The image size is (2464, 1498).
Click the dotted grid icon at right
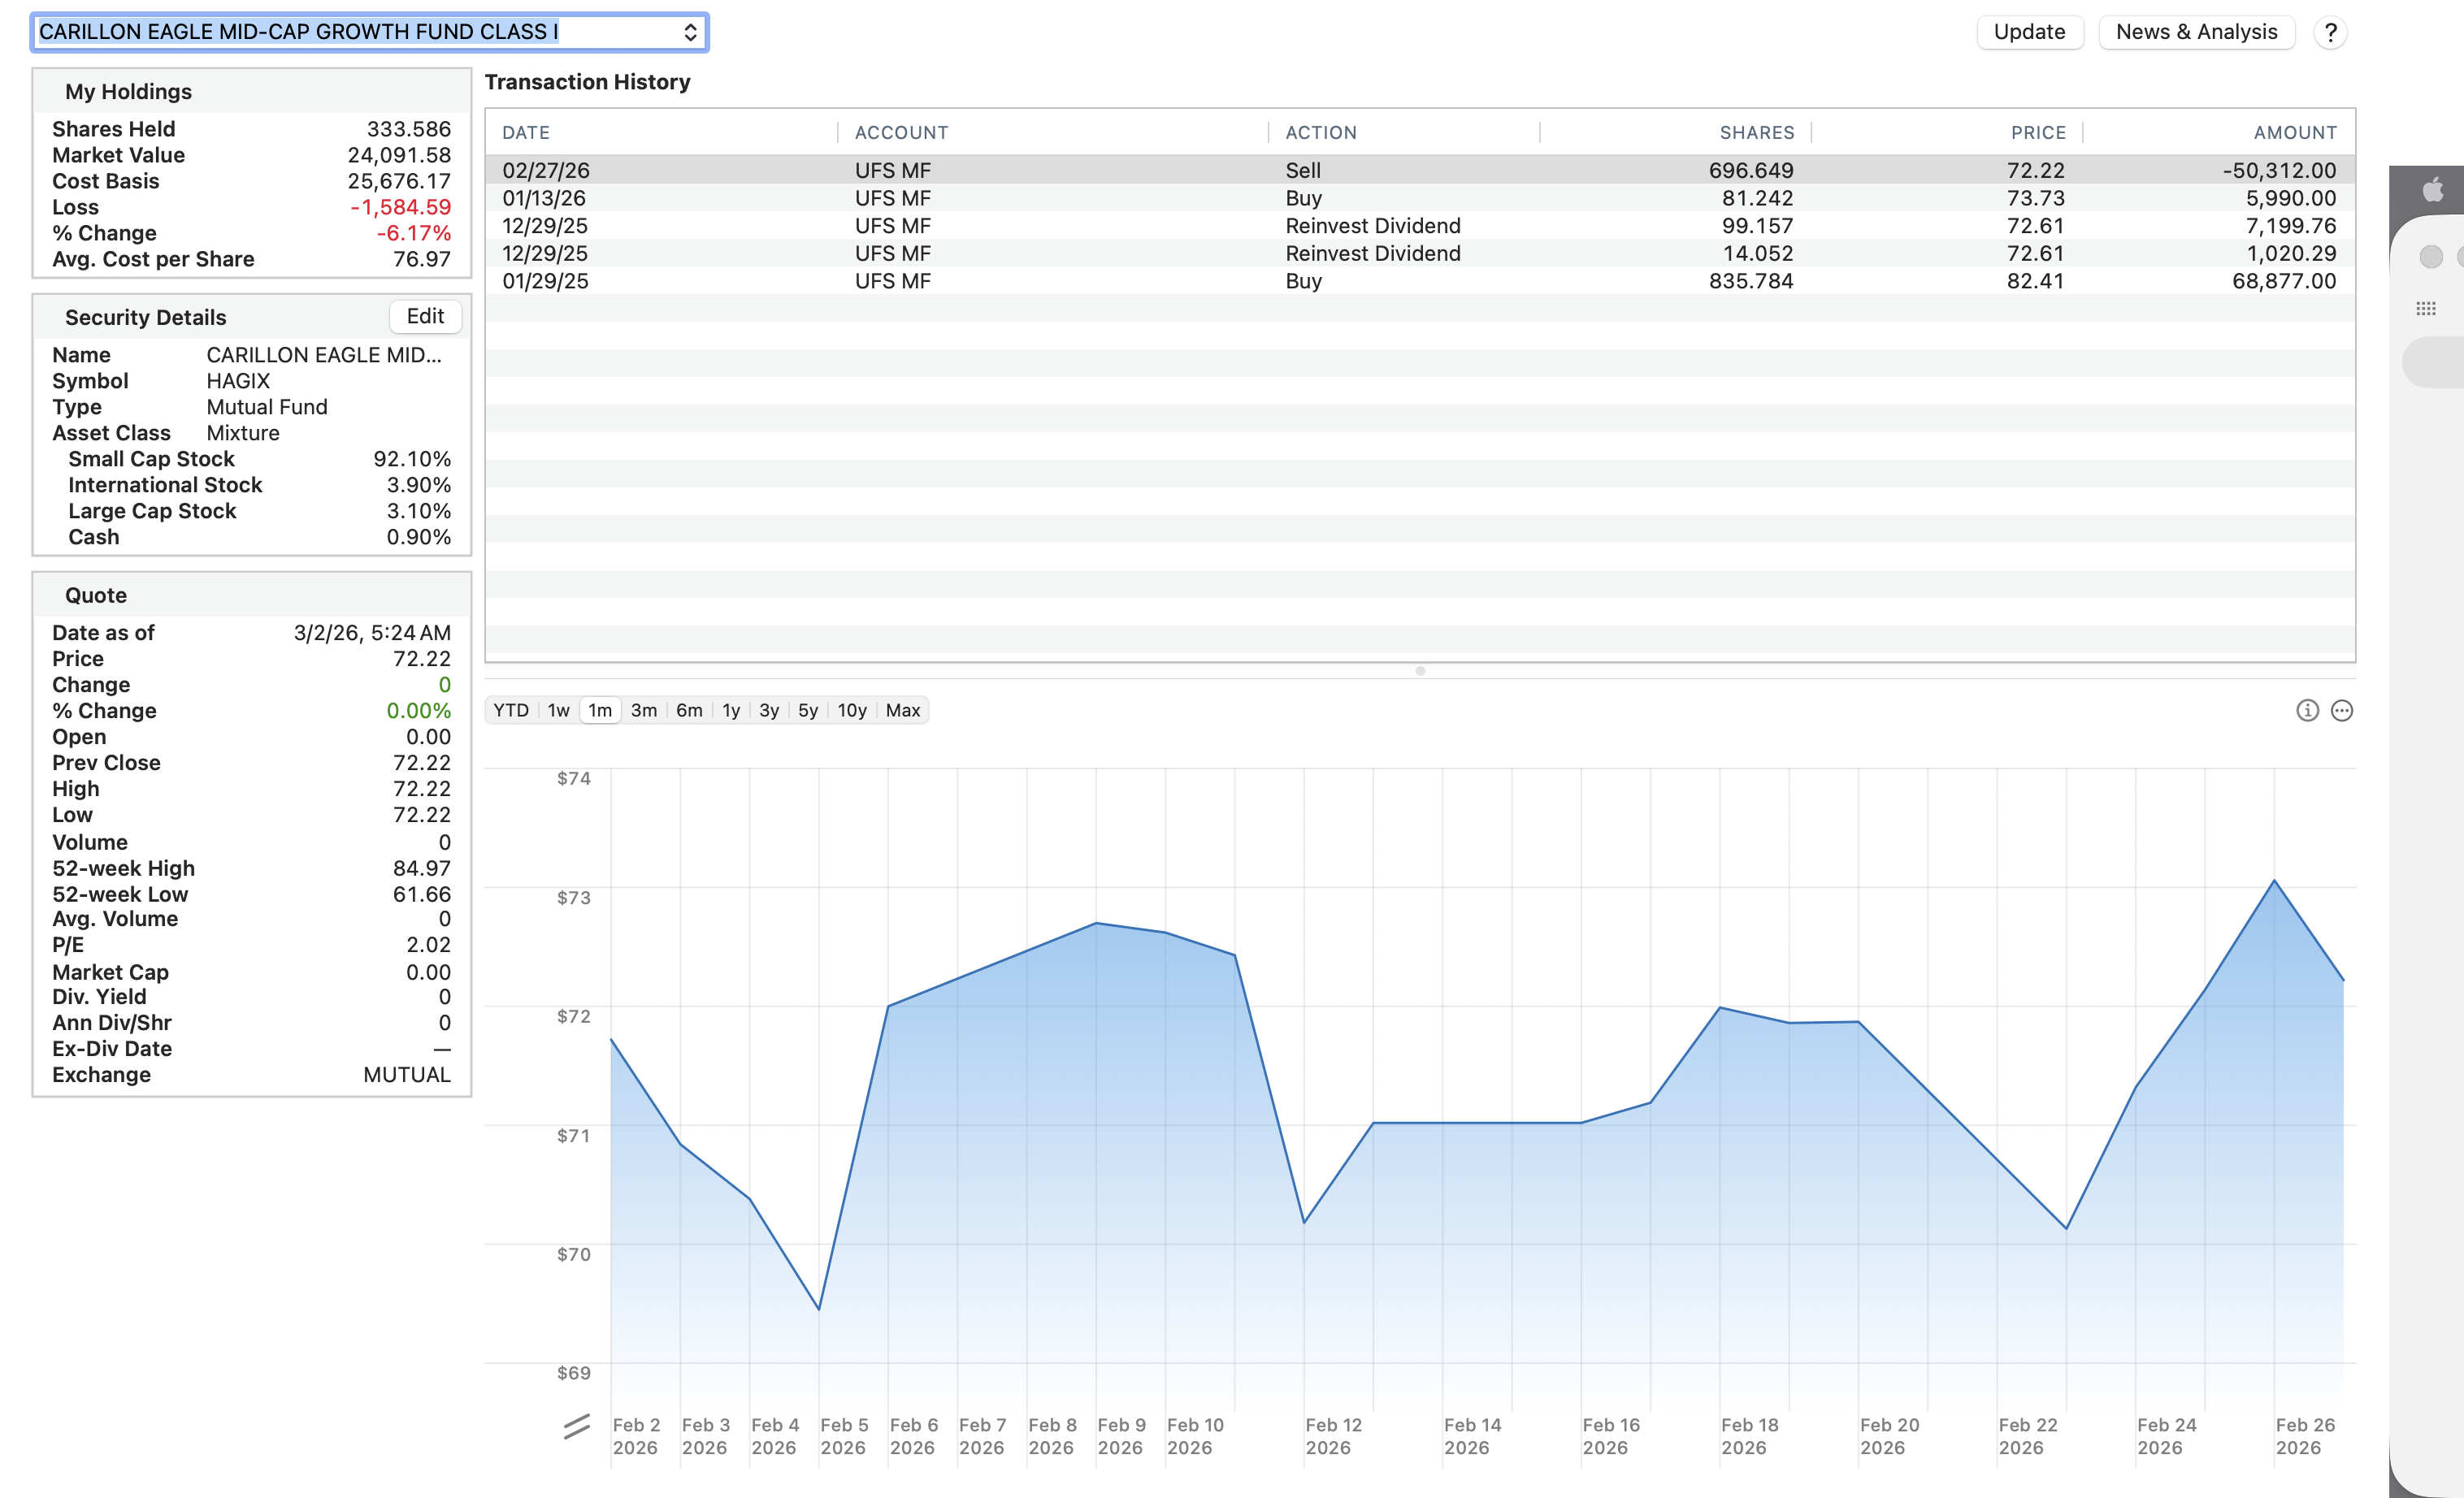click(x=2426, y=309)
